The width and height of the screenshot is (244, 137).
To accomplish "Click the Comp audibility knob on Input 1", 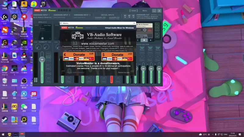I will coord(38,47).
